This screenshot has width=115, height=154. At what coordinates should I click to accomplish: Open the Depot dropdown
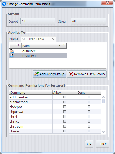38,21
